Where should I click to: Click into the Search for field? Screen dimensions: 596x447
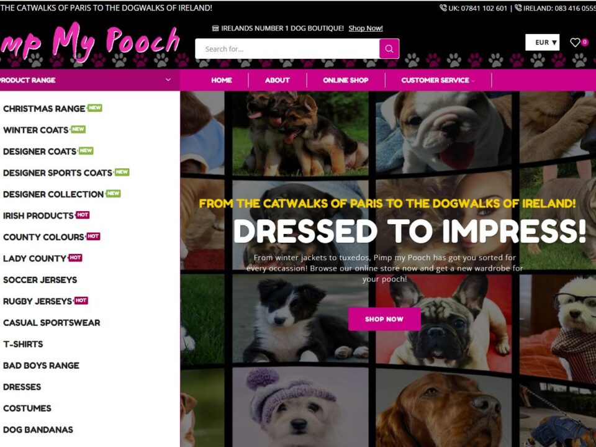coord(287,48)
